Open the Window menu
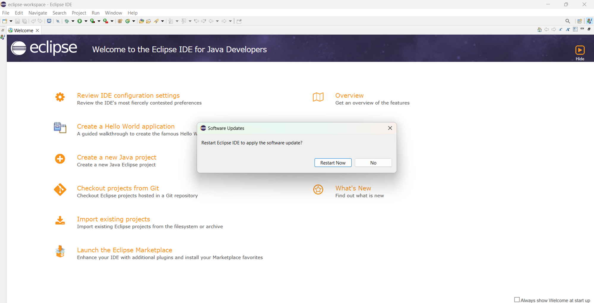Image resolution: width=594 pixels, height=303 pixels. 113,13
